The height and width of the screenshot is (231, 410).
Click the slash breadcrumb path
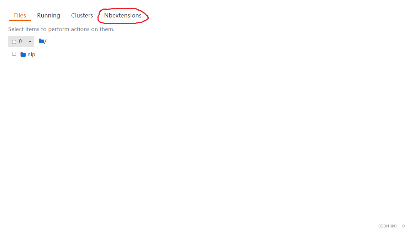[x=46, y=41]
